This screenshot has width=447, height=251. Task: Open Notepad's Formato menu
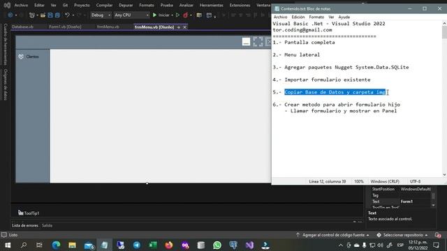[316, 17]
